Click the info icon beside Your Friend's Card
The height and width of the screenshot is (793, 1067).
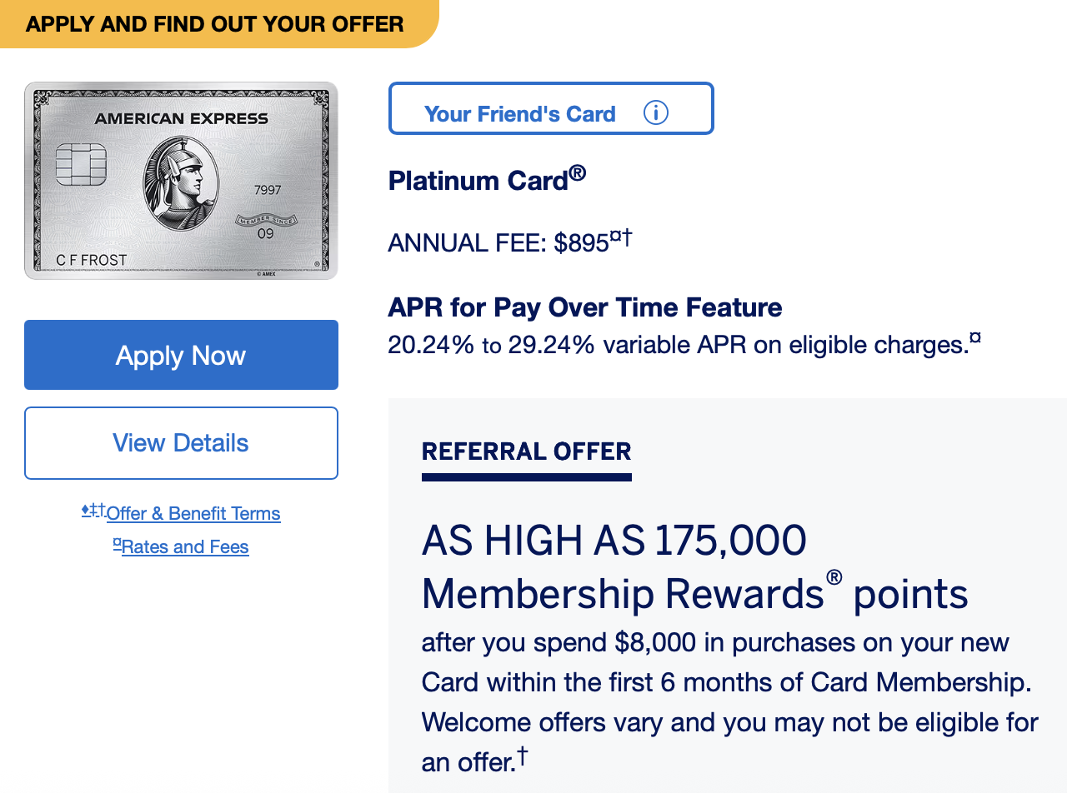tap(656, 112)
